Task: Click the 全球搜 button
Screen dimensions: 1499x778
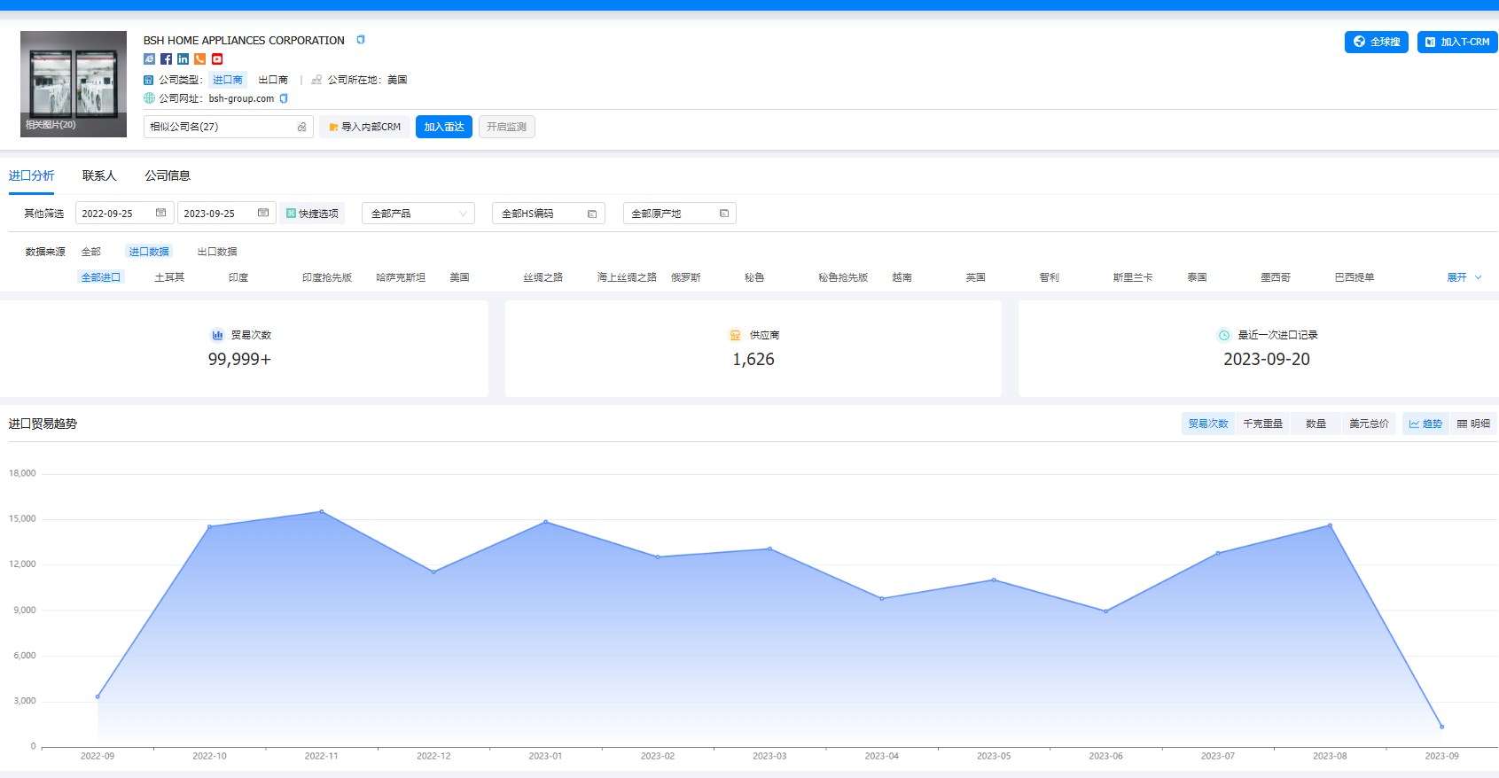Action: 1377,42
